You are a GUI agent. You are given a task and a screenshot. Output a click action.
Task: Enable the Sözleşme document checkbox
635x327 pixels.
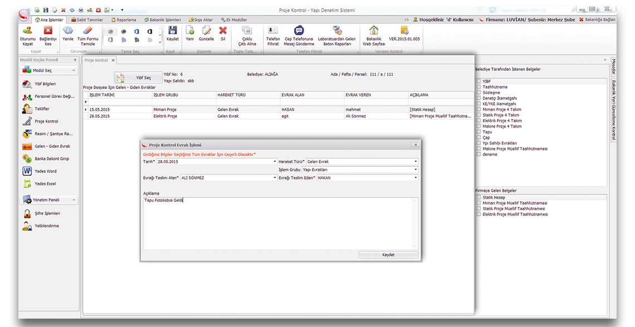click(478, 93)
